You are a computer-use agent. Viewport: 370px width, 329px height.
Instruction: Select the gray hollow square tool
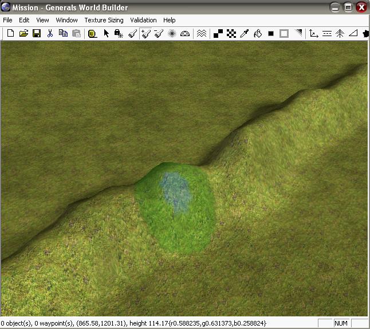tap(284, 33)
